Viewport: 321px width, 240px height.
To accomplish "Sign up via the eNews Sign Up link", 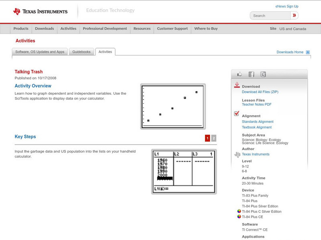I will (286, 6).
